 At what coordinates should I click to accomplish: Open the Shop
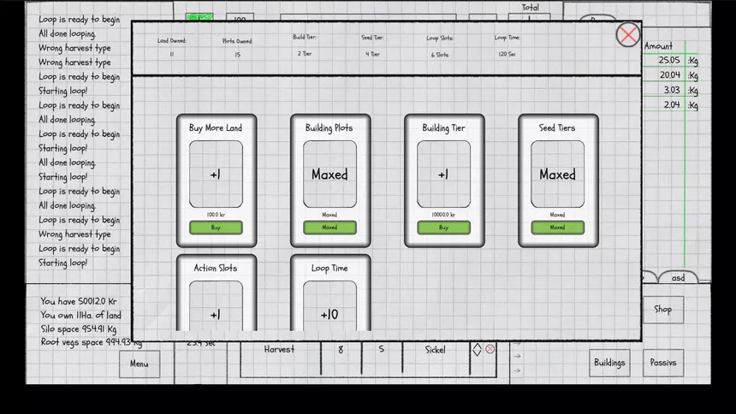tap(662, 310)
